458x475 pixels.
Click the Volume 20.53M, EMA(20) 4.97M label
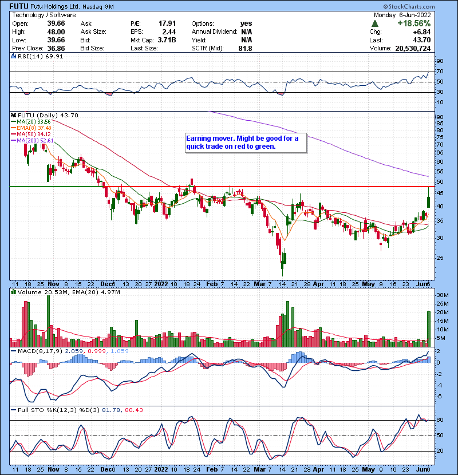click(x=69, y=292)
